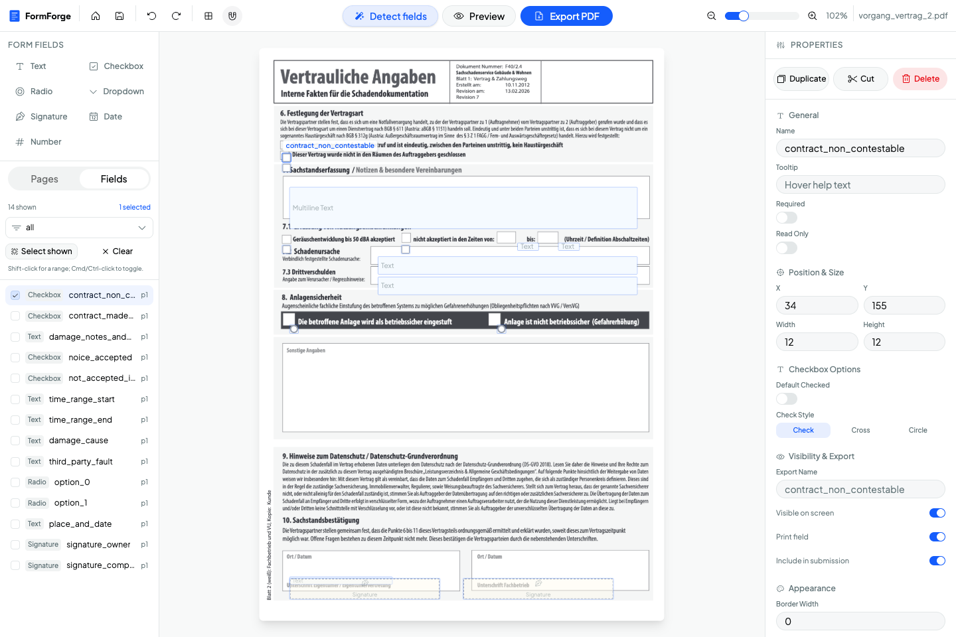
Task: Click the X position field
Action: [x=817, y=306]
